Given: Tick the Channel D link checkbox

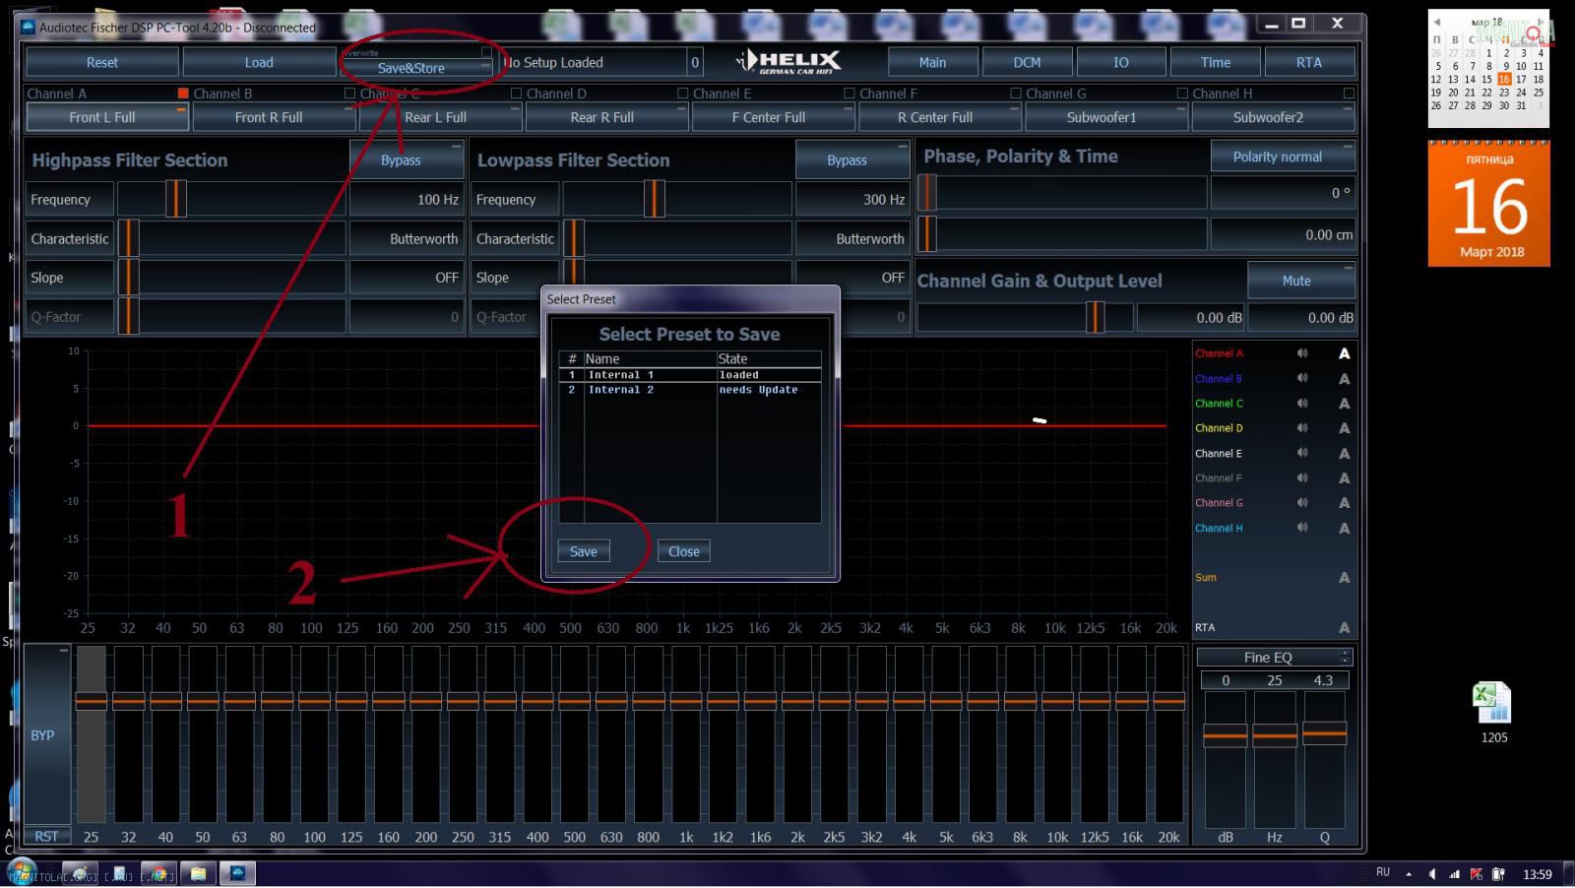Looking at the screenshot, I should [x=682, y=94].
